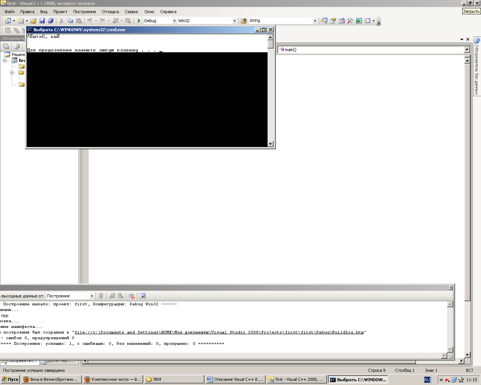Click the Find in Files icon
Image resolution: width=481 pixels, height=385 pixels.
coord(244,21)
